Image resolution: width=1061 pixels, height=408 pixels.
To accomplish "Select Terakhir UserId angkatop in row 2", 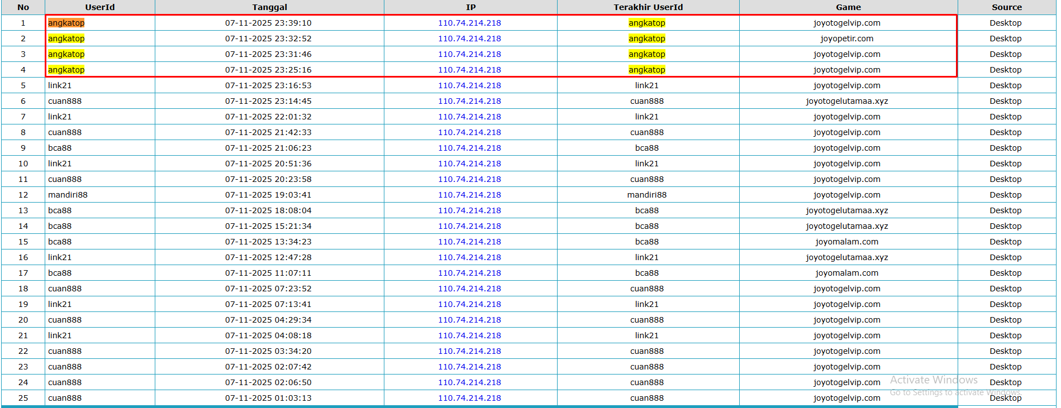I will [647, 39].
